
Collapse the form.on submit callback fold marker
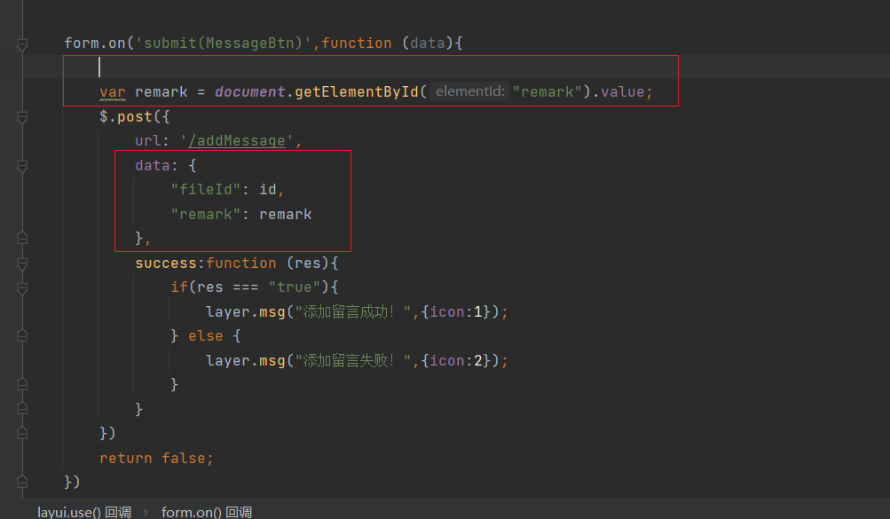22,43
